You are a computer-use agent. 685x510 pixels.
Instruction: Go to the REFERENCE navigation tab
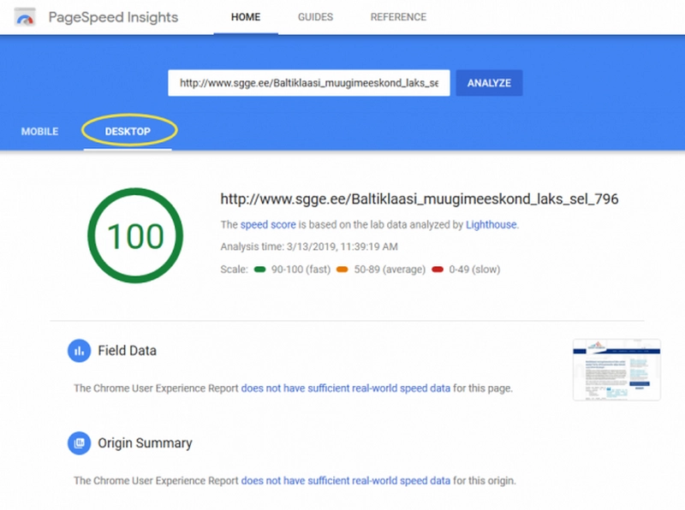pyautogui.click(x=398, y=17)
